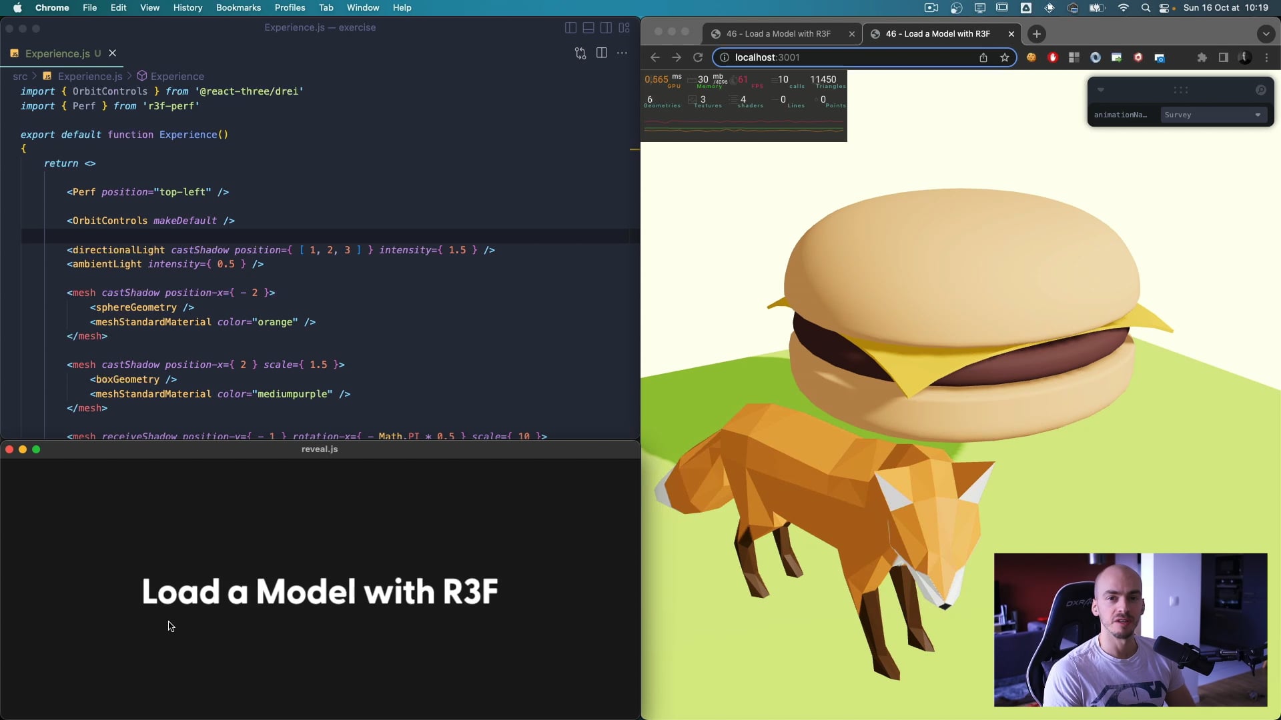Open the Source Control graph icon in VS Code toolbar

581,53
